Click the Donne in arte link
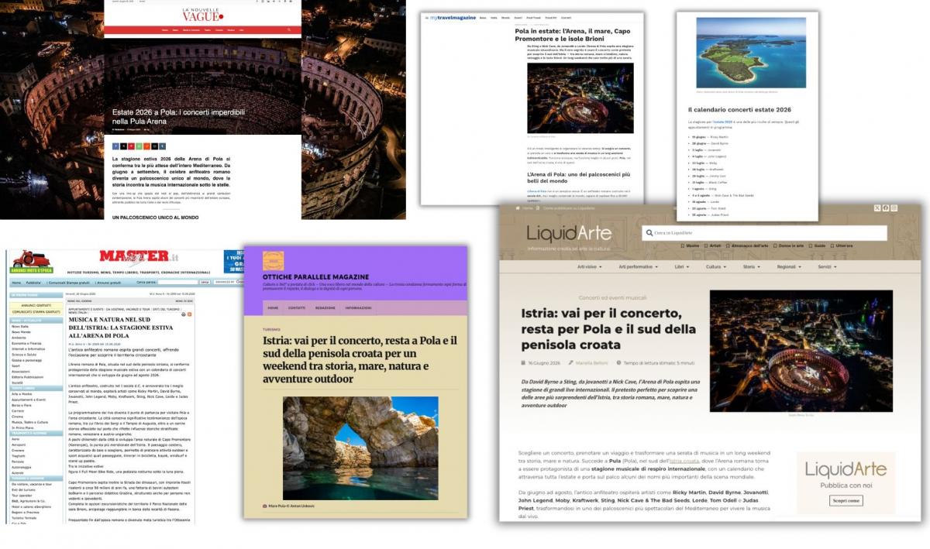This screenshot has height=549, width=930. pos(788,245)
